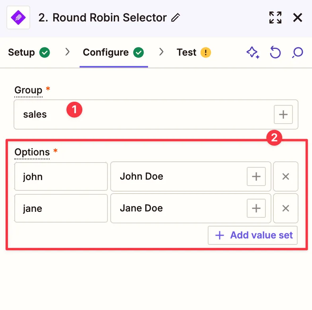The height and width of the screenshot is (310, 312).
Task: Click the purple Round Robin app icon
Action: point(18,17)
